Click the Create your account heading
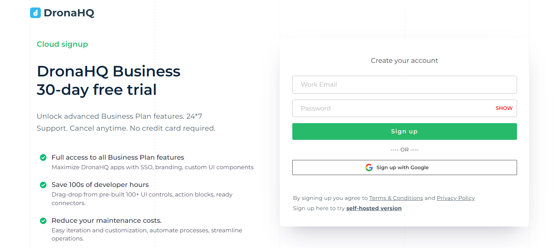The height and width of the screenshot is (248, 559). pyautogui.click(x=404, y=60)
